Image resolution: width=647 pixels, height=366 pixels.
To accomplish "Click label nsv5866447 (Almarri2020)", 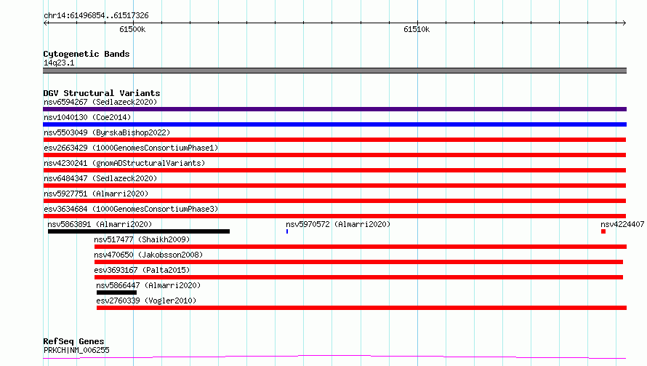I will pos(148,285).
